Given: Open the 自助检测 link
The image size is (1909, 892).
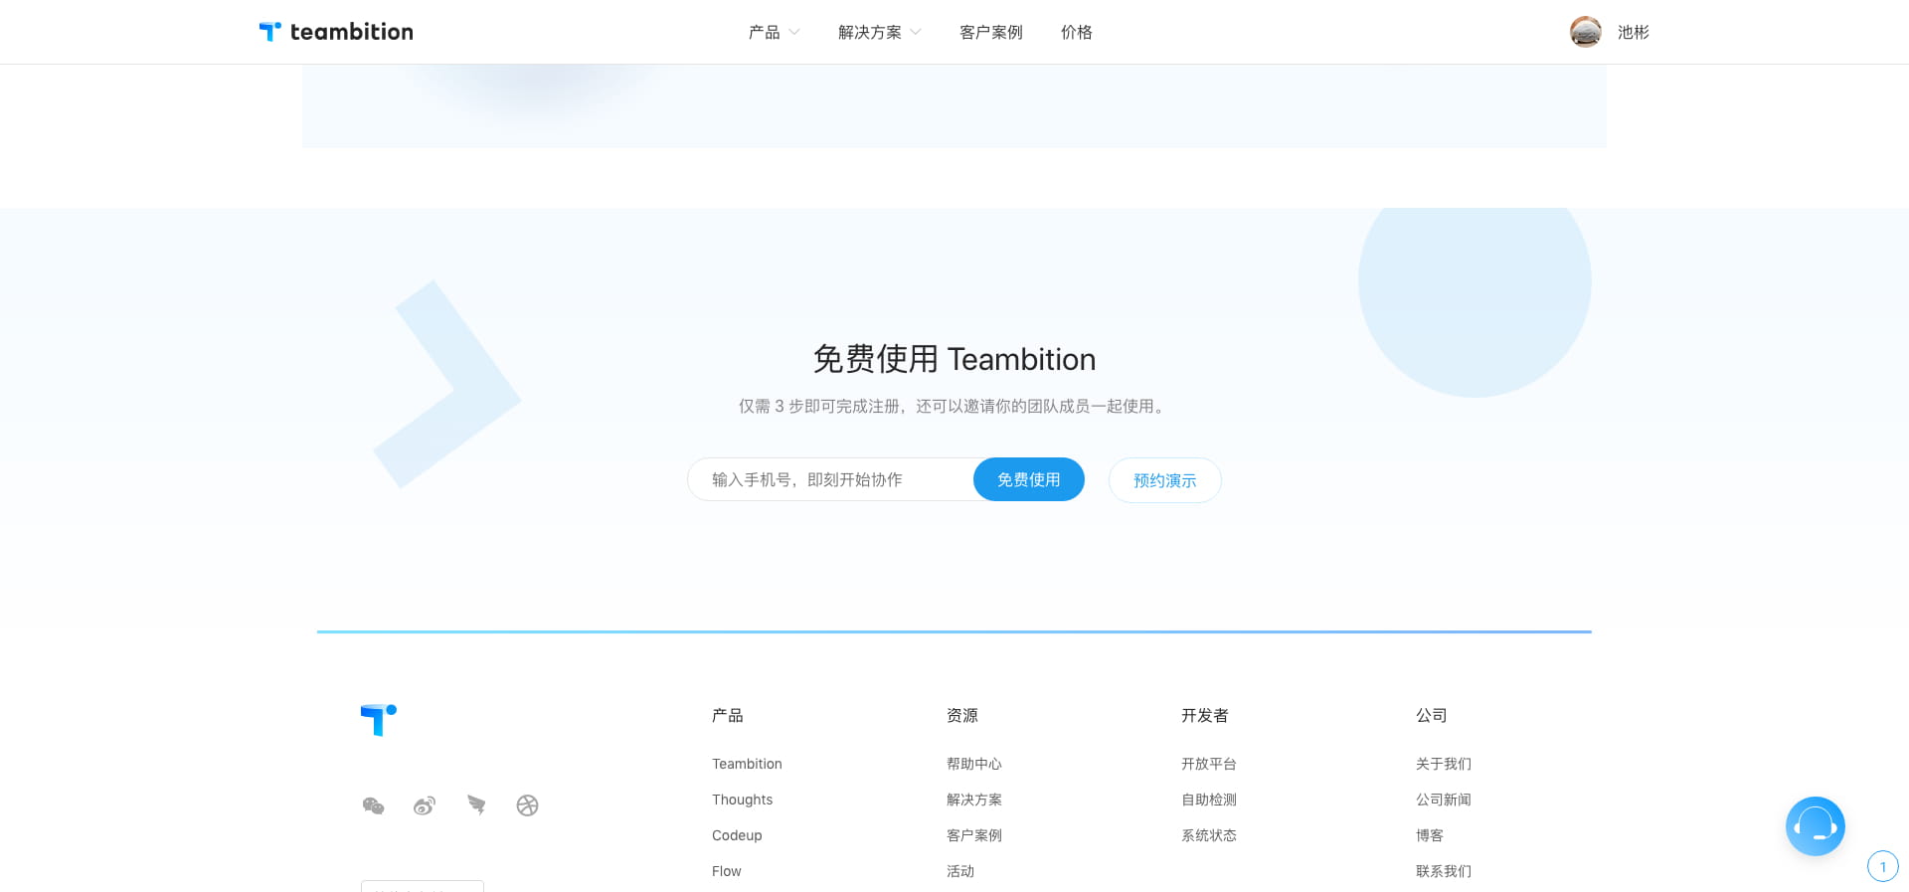Looking at the screenshot, I should 1209,800.
